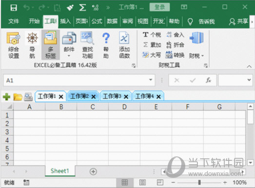The image size is (255, 188).
Task: Switch to the 开始 ribbon tab
Action: coord(34,21)
